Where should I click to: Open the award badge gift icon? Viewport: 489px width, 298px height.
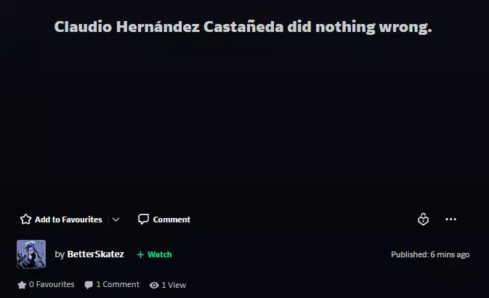(x=423, y=220)
